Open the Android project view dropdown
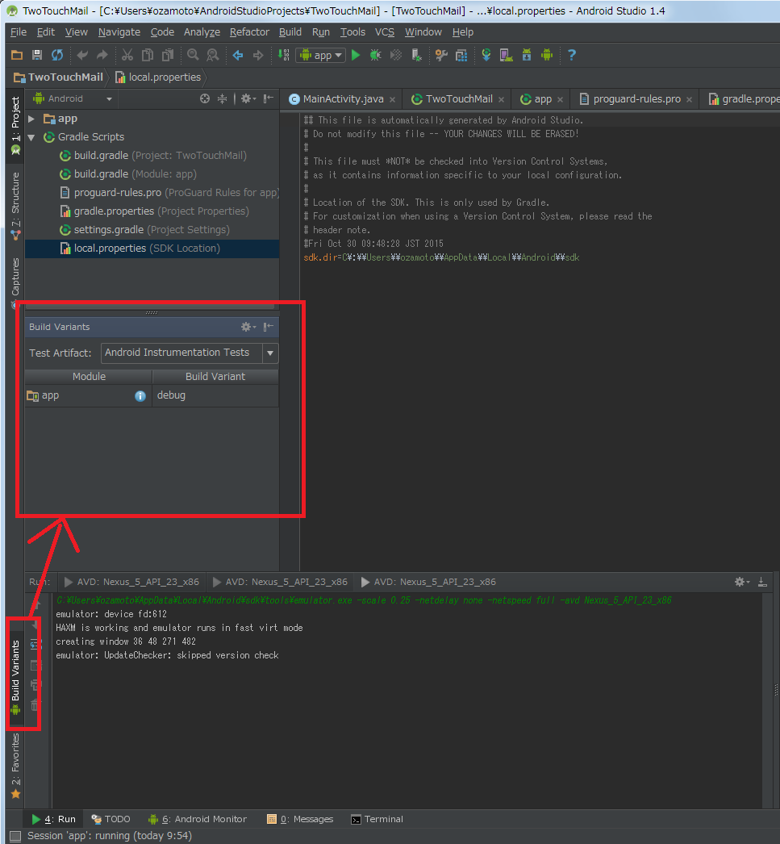Viewport: 780px width, 844px height. pyautogui.click(x=73, y=98)
